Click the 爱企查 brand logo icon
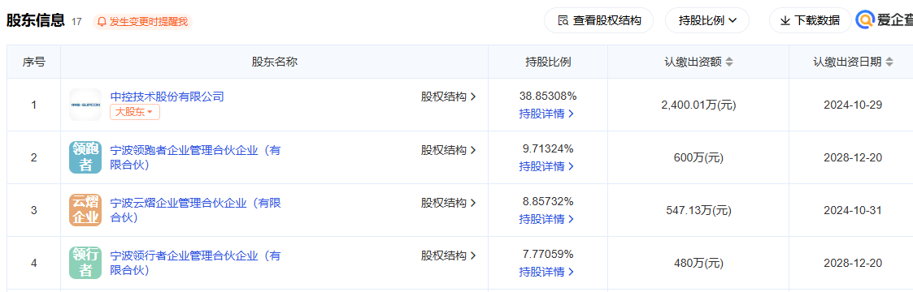This screenshot has width=913, height=292. pyautogui.click(x=866, y=21)
